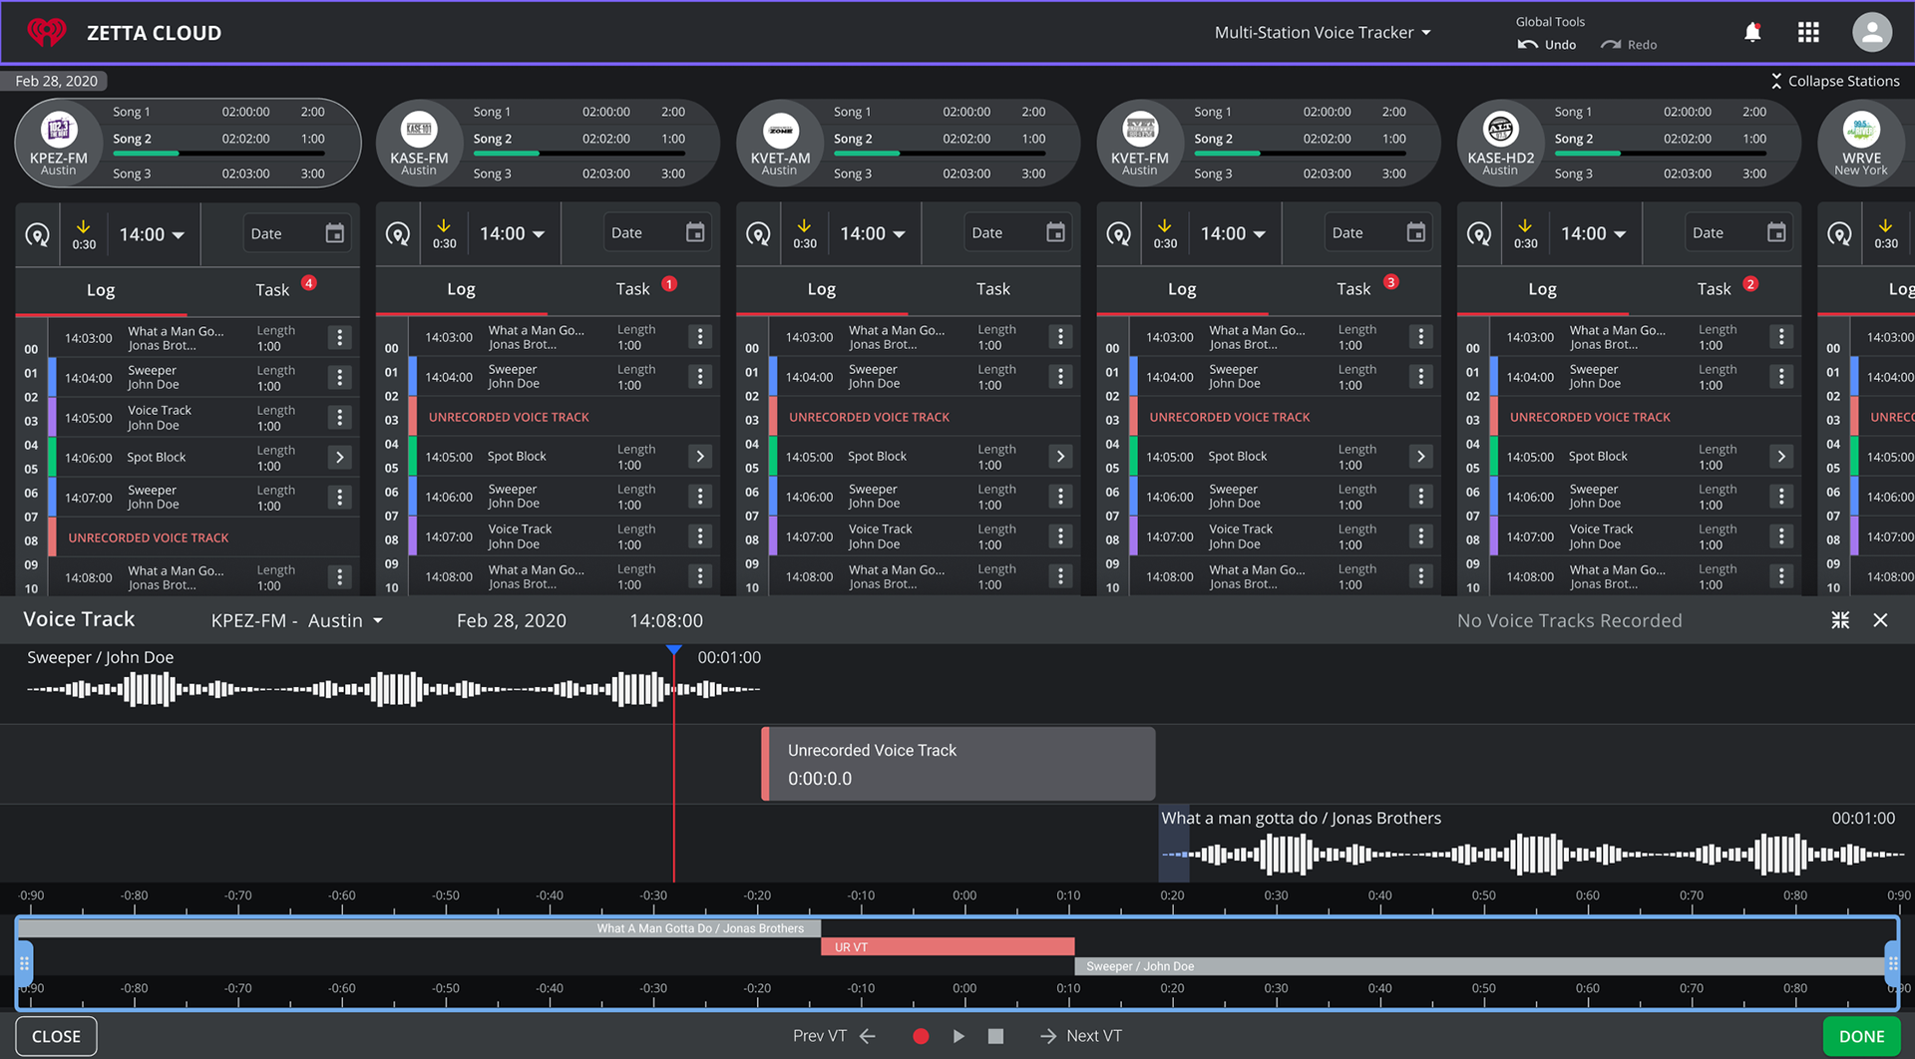
Task: Expand KASE-FM Spot Block row
Action: 700,457
